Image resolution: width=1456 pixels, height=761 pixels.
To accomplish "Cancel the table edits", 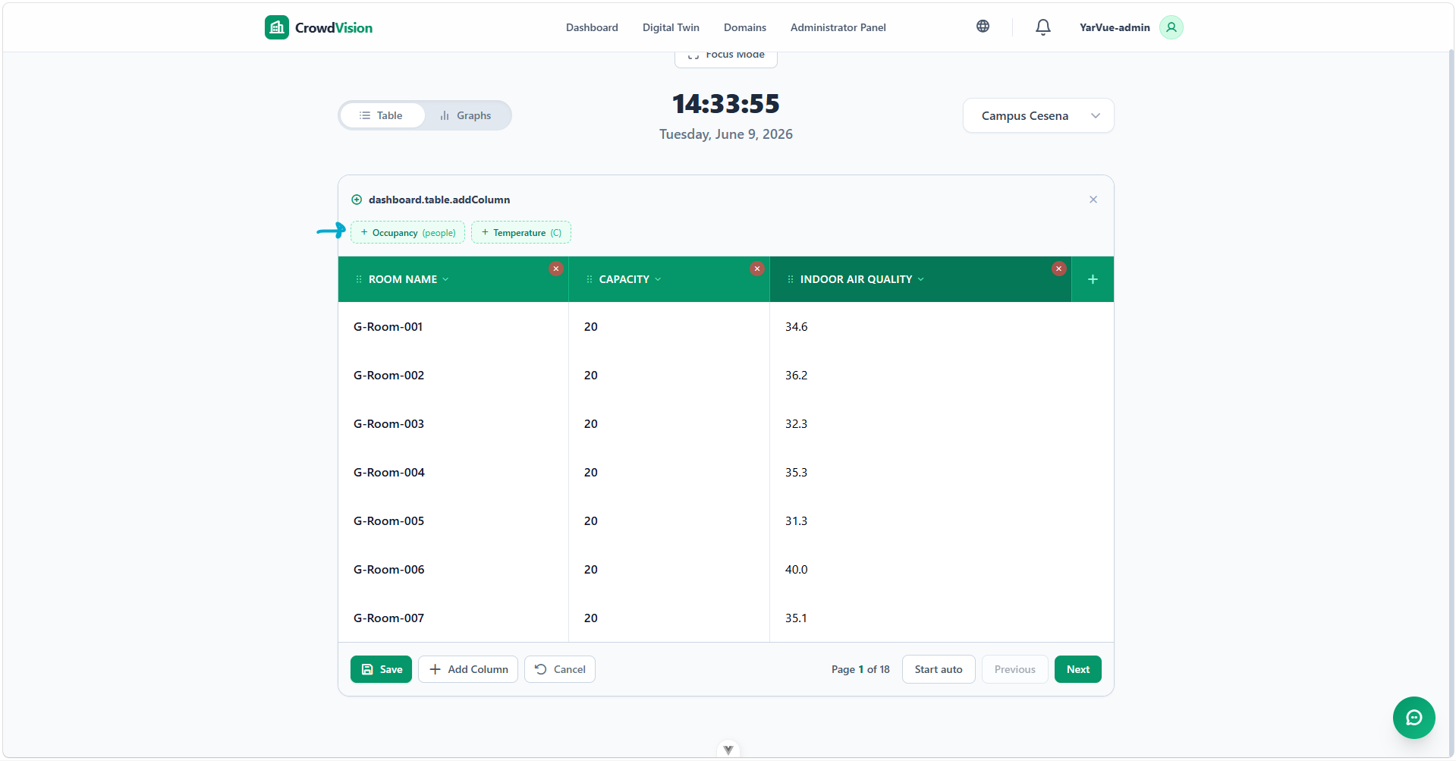I will [x=560, y=669].
